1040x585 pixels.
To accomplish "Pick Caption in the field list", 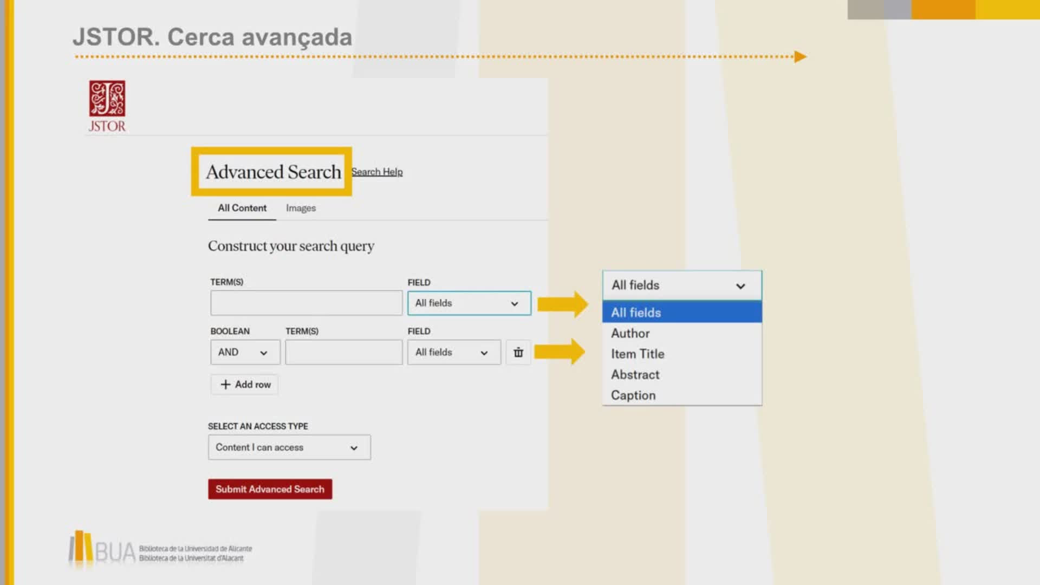I will (633, 395).
